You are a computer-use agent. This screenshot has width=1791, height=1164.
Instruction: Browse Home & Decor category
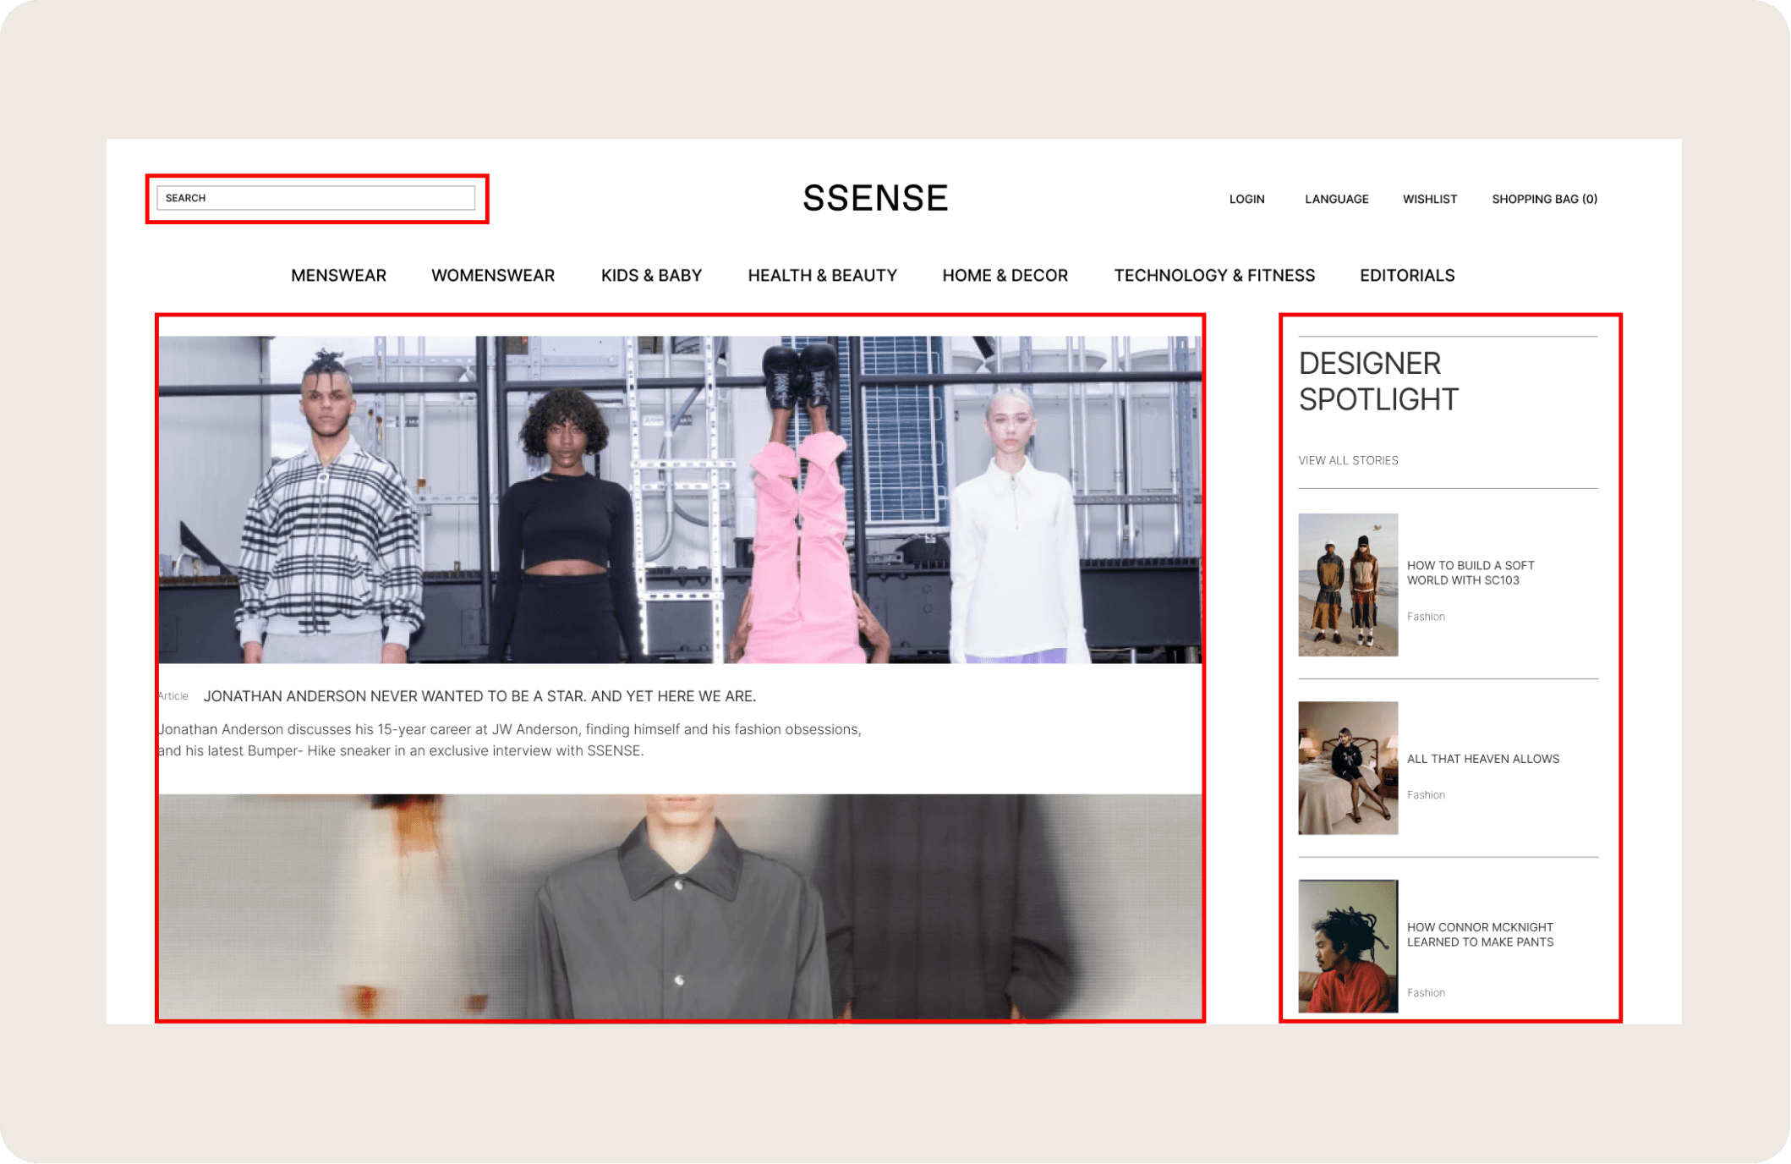(1005, 276)
